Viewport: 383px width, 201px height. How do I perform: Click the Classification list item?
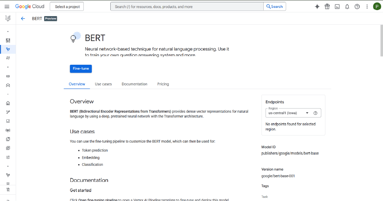(x=92, y=165)
